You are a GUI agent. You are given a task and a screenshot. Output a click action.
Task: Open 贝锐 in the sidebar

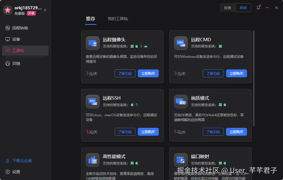(x=25, y=63)
